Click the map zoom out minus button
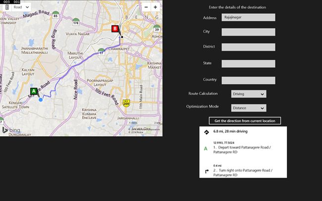 coord(146,7)
